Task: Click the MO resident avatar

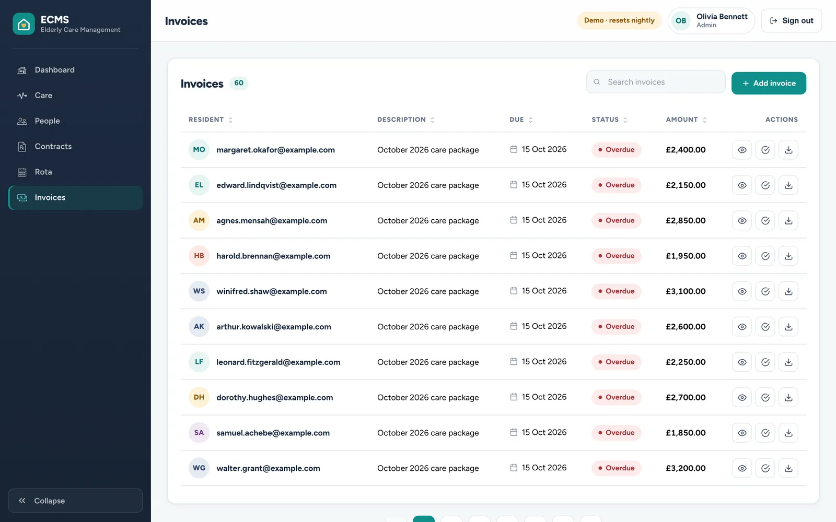Action: click(199, 150)
